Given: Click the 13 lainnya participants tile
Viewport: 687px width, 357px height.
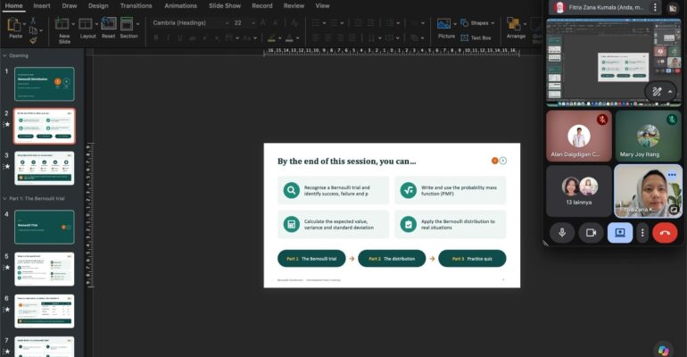Looking at the screenshot, I should coord(579,191).
